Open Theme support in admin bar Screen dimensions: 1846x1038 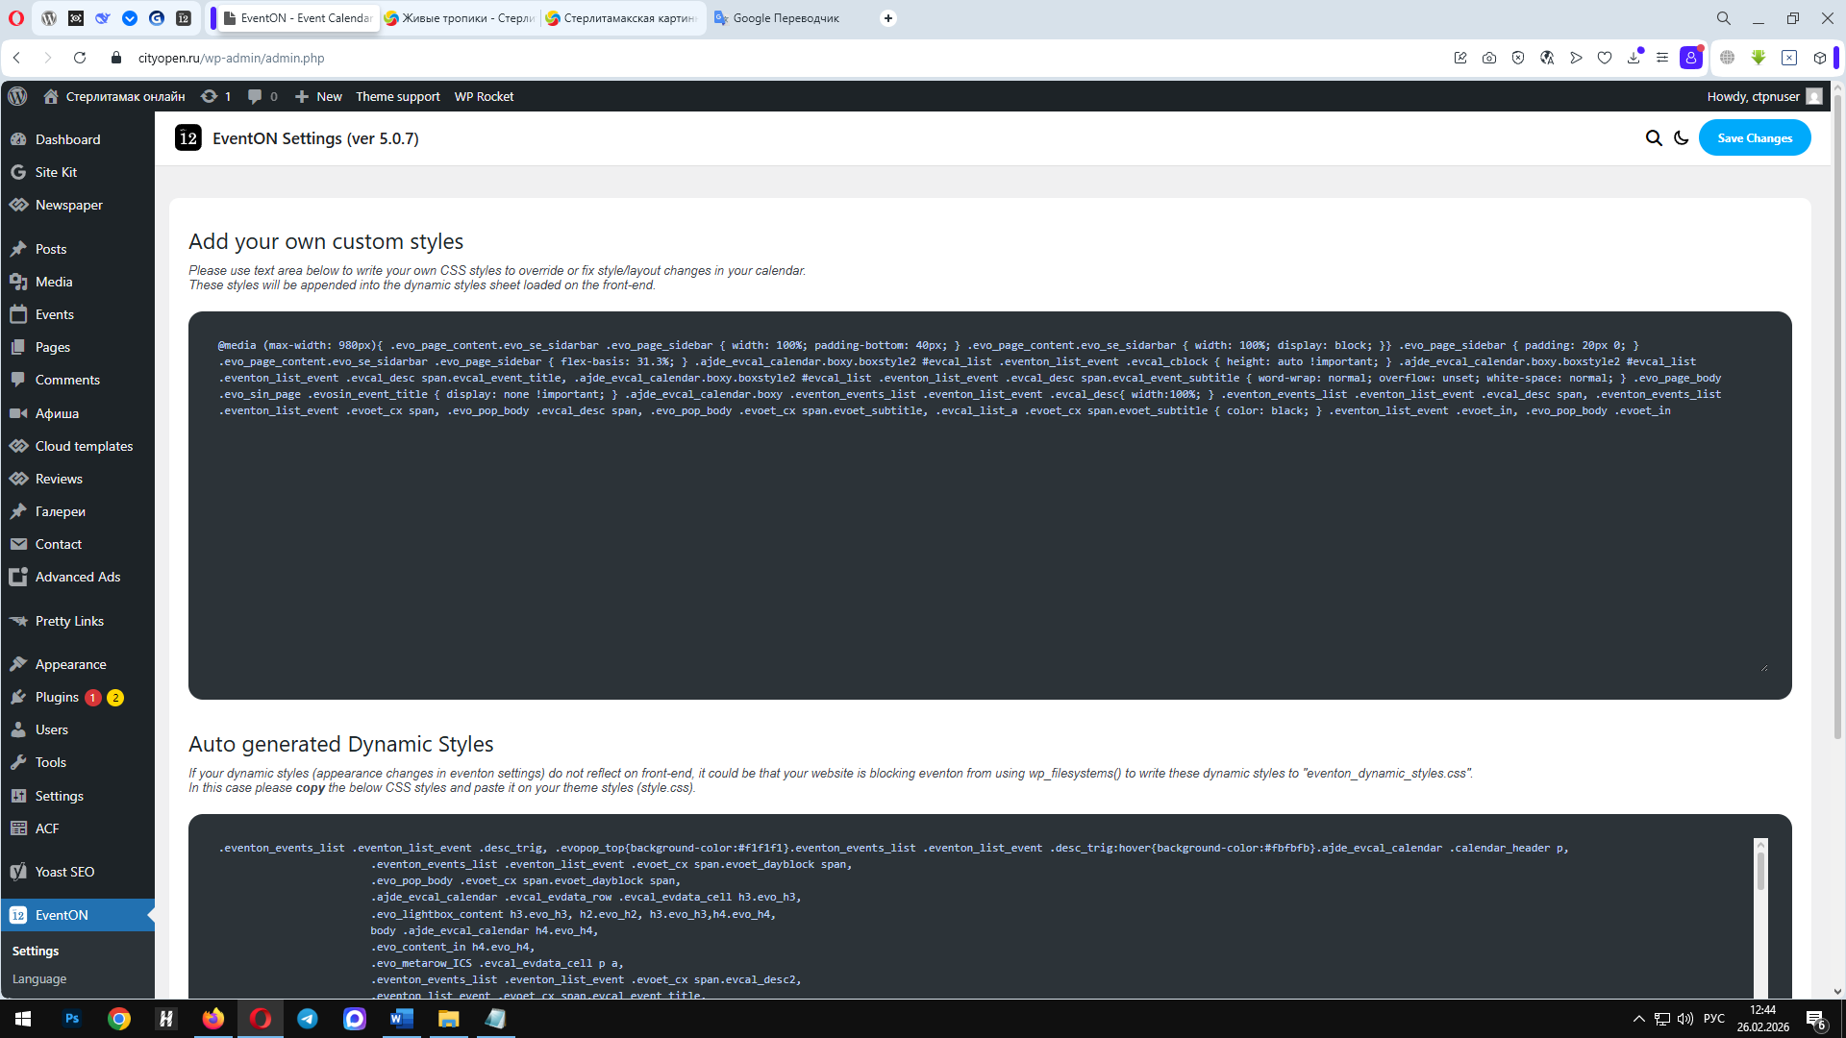click(397, 96)
